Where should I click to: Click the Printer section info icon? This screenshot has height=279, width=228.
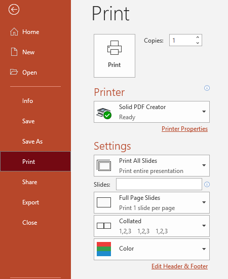(x=207, y=88)
